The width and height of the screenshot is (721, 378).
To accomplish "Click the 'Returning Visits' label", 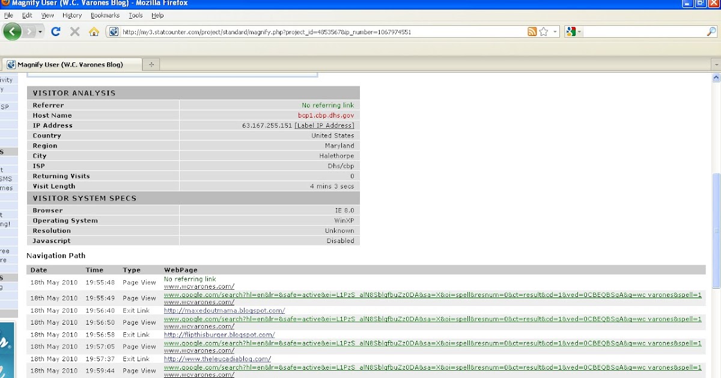I will coord(61,176).
